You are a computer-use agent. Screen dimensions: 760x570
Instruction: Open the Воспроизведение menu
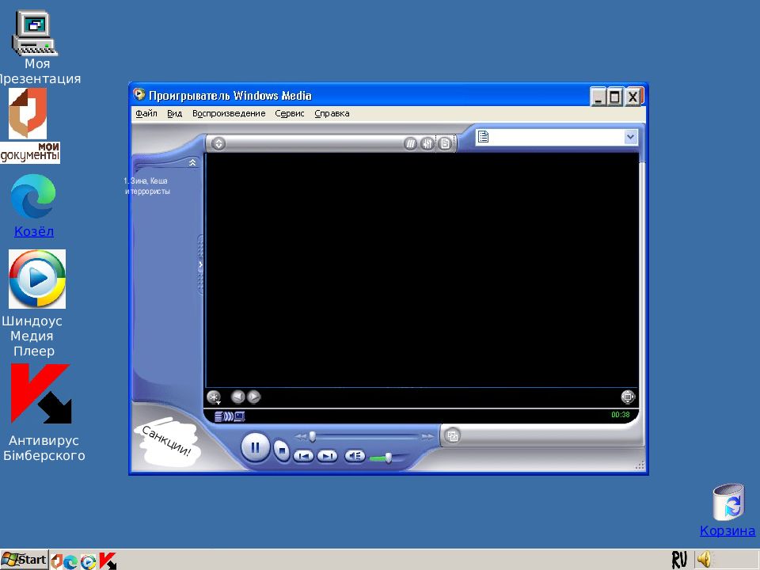pos(229,113)
